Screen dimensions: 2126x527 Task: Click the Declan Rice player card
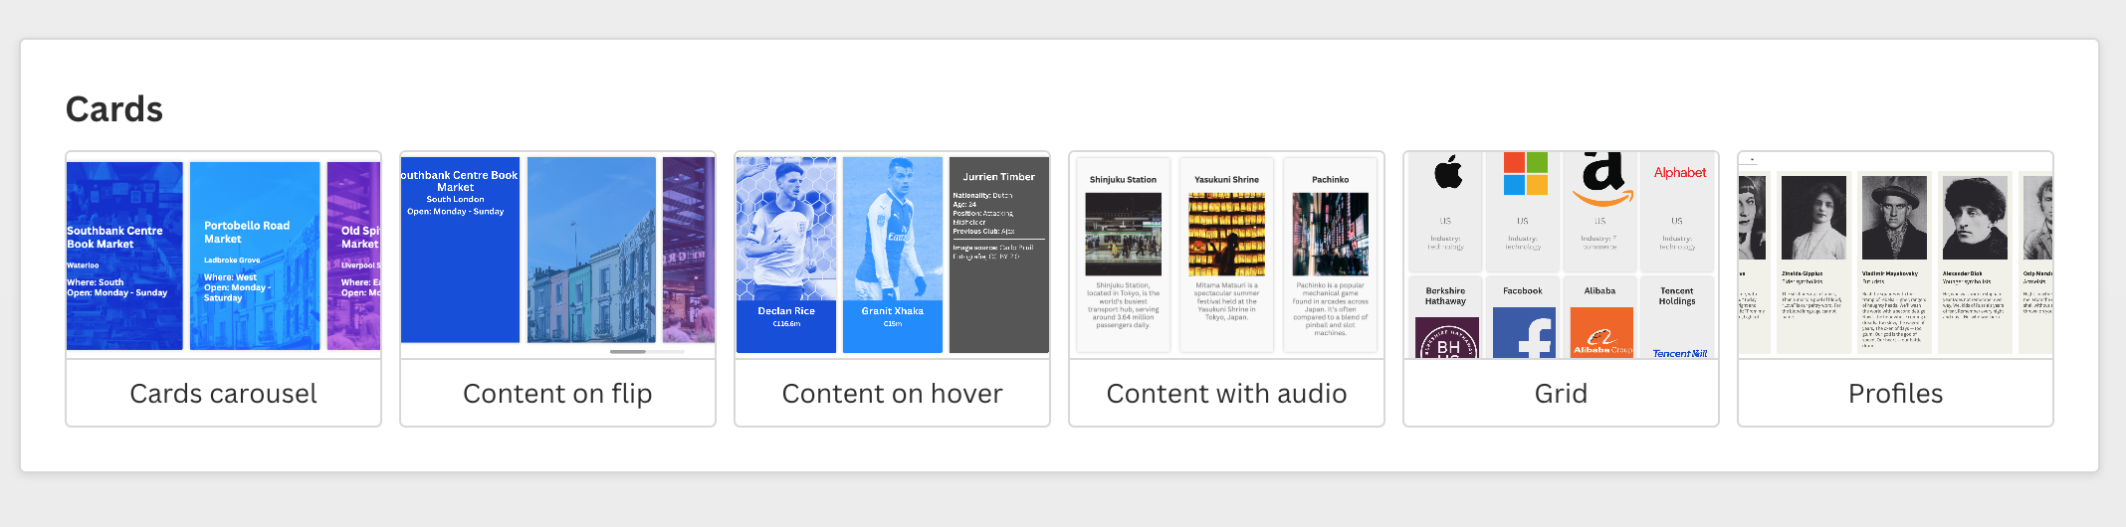coord(786,255)
